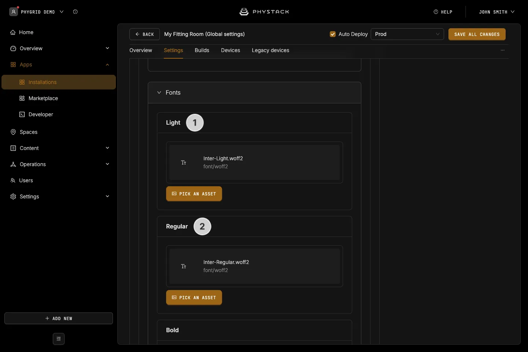Viewport: 528px width, 352px height.
Task: Open the three-dots more menu near the tabs
Action: (x=503, y=50)
